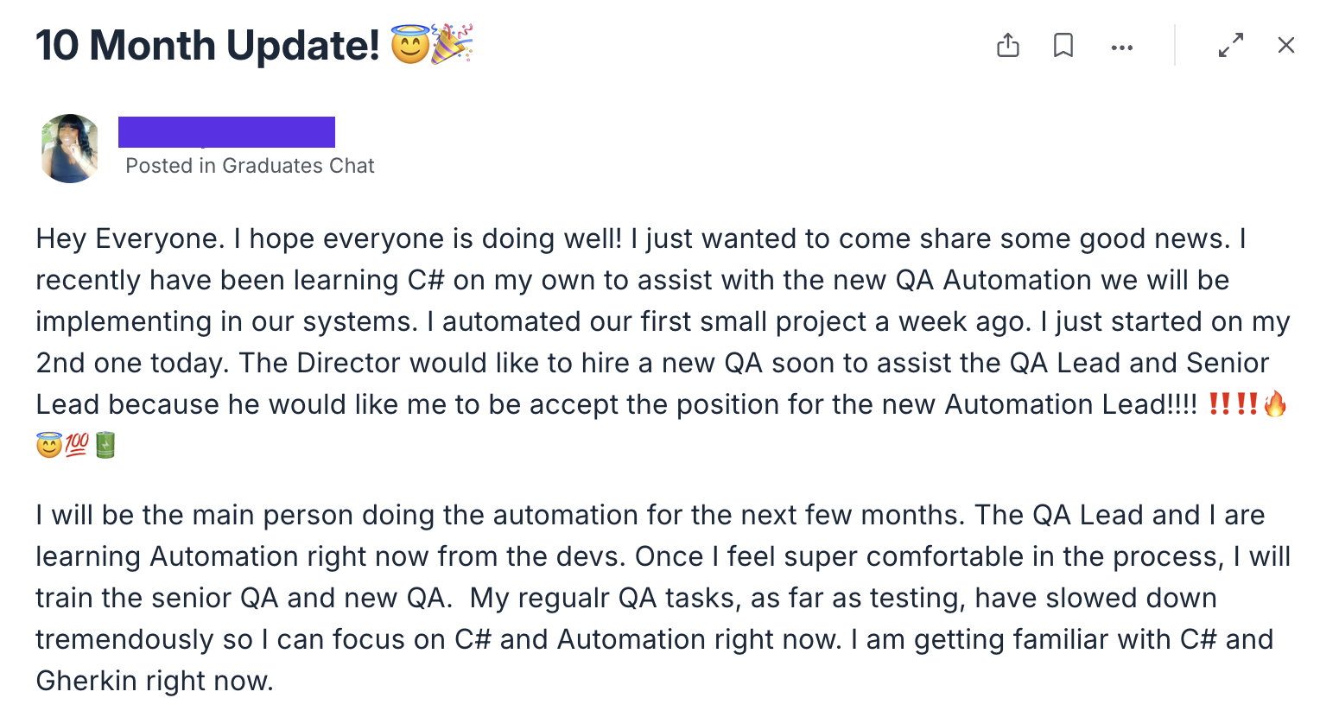Click the "10 Month Update!" post title
Viewport: 1339px width, 717px height.
tap(207, 46)
